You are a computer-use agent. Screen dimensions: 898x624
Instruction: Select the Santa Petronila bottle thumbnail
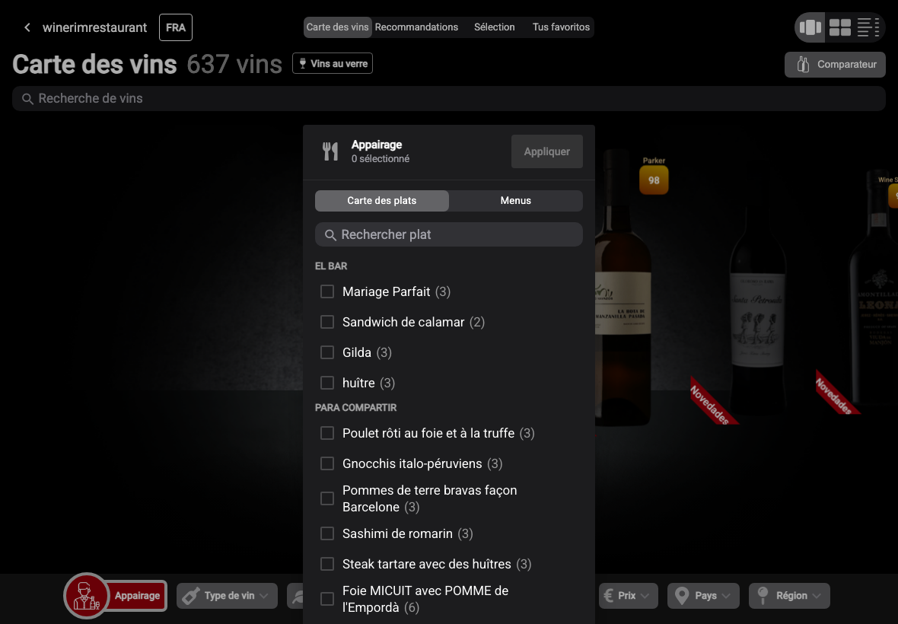(x=758, y=312)
